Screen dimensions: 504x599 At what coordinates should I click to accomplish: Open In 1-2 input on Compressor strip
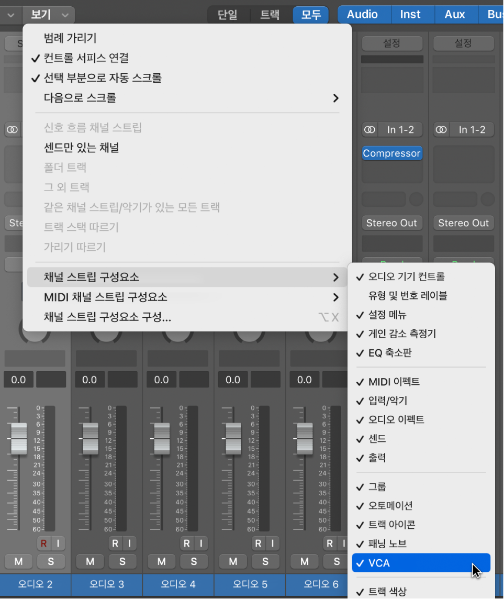400,130
